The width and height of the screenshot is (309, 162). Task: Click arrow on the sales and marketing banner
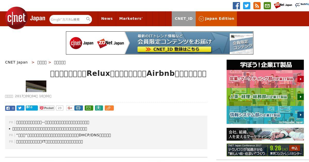(x=301, y=79)
